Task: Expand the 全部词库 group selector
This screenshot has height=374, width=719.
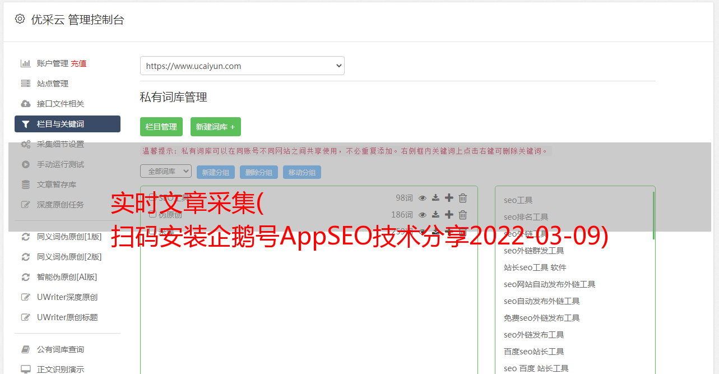Action: point(166,172)
